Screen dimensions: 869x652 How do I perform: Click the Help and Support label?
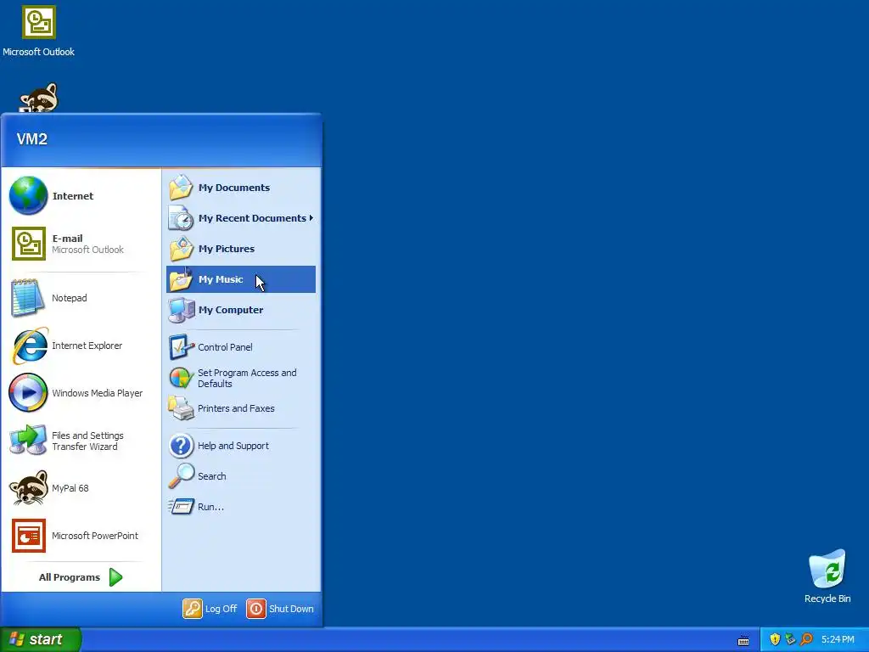coord(233,446)
